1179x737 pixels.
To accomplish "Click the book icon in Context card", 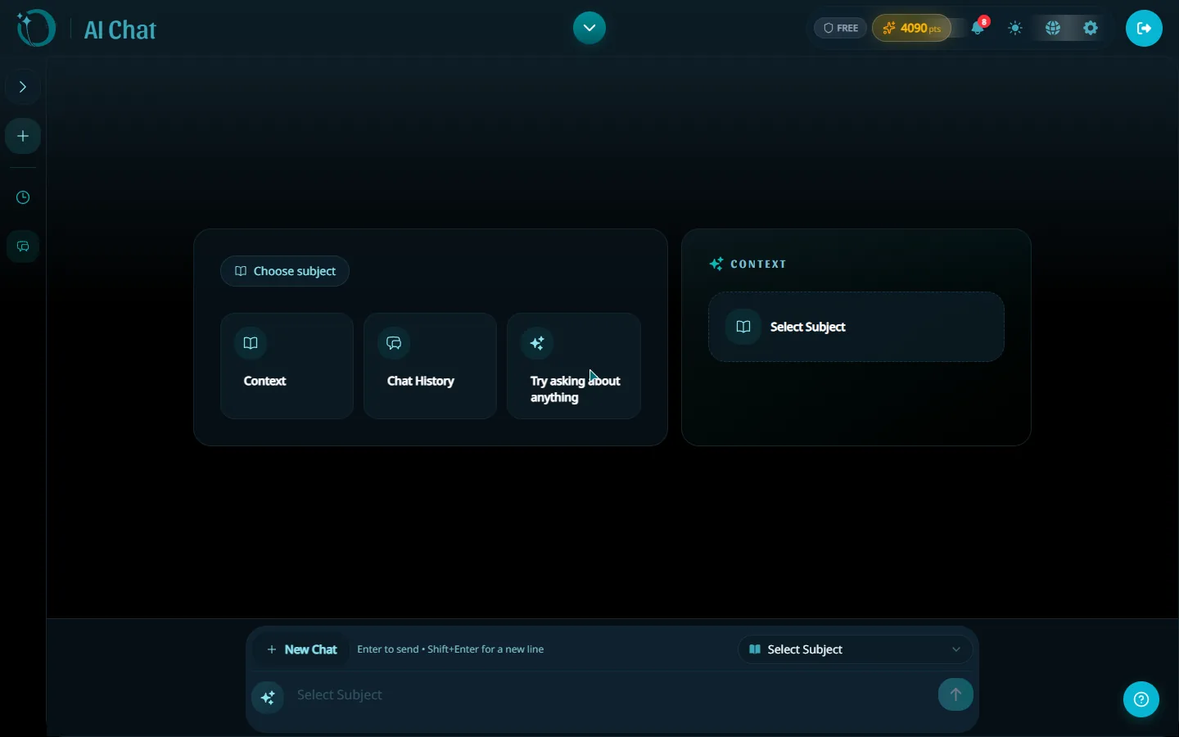I will point(251,343).
